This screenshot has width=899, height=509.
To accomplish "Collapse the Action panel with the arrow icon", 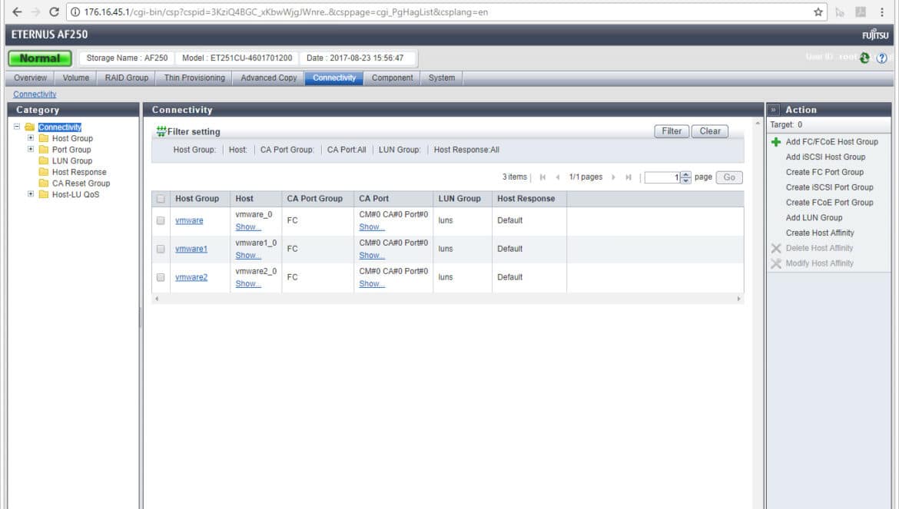I will pyautogui.click(x=774, y=109).
